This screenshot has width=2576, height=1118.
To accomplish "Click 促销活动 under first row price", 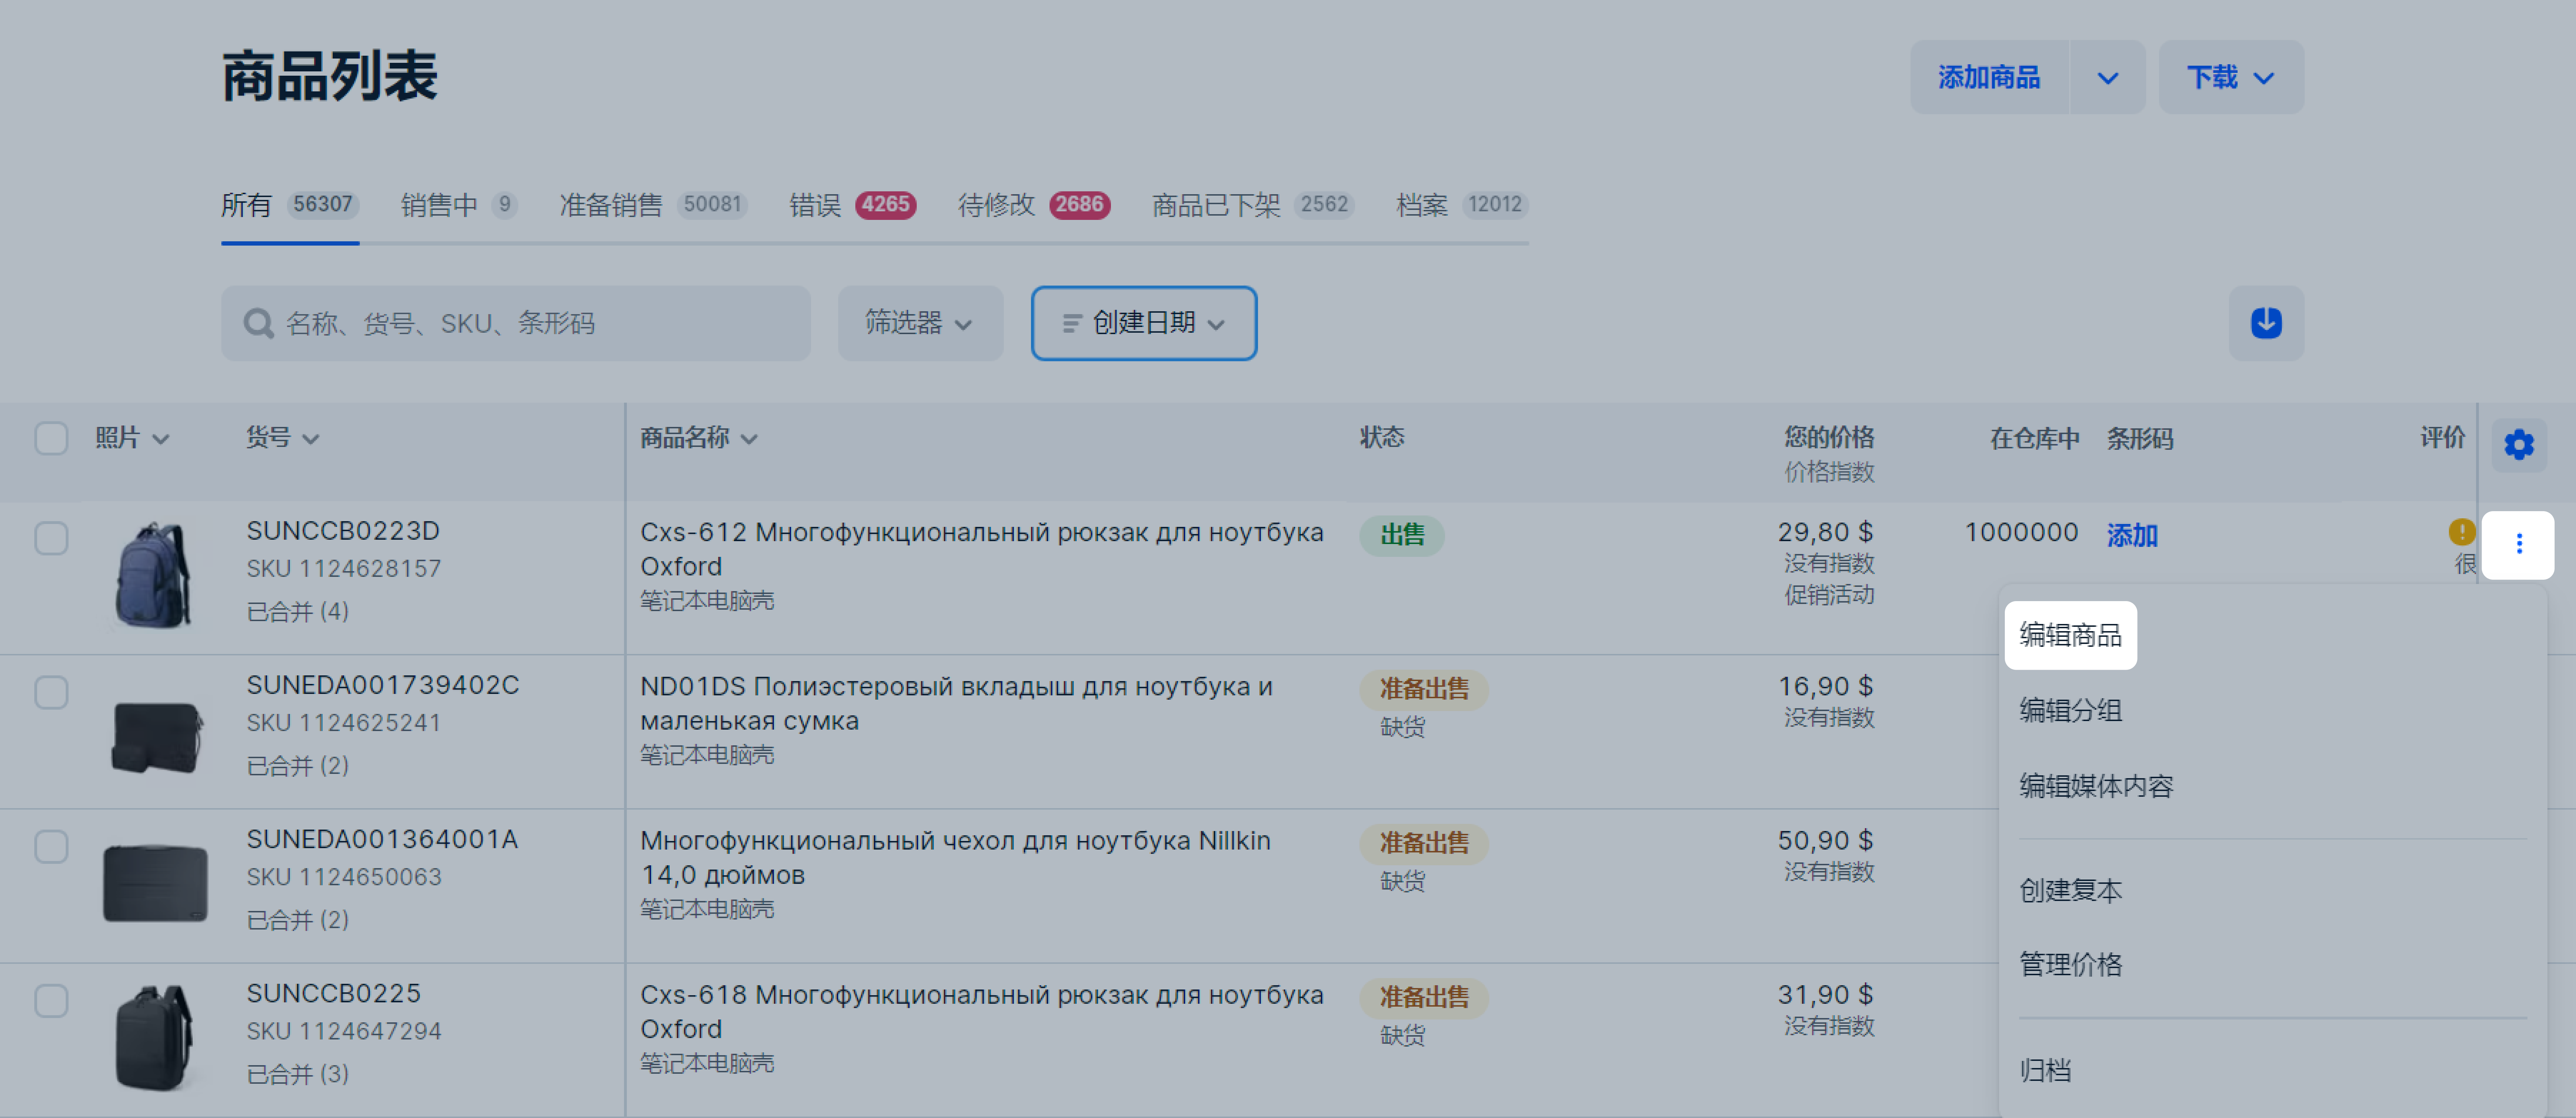I will coord(1828,595).
